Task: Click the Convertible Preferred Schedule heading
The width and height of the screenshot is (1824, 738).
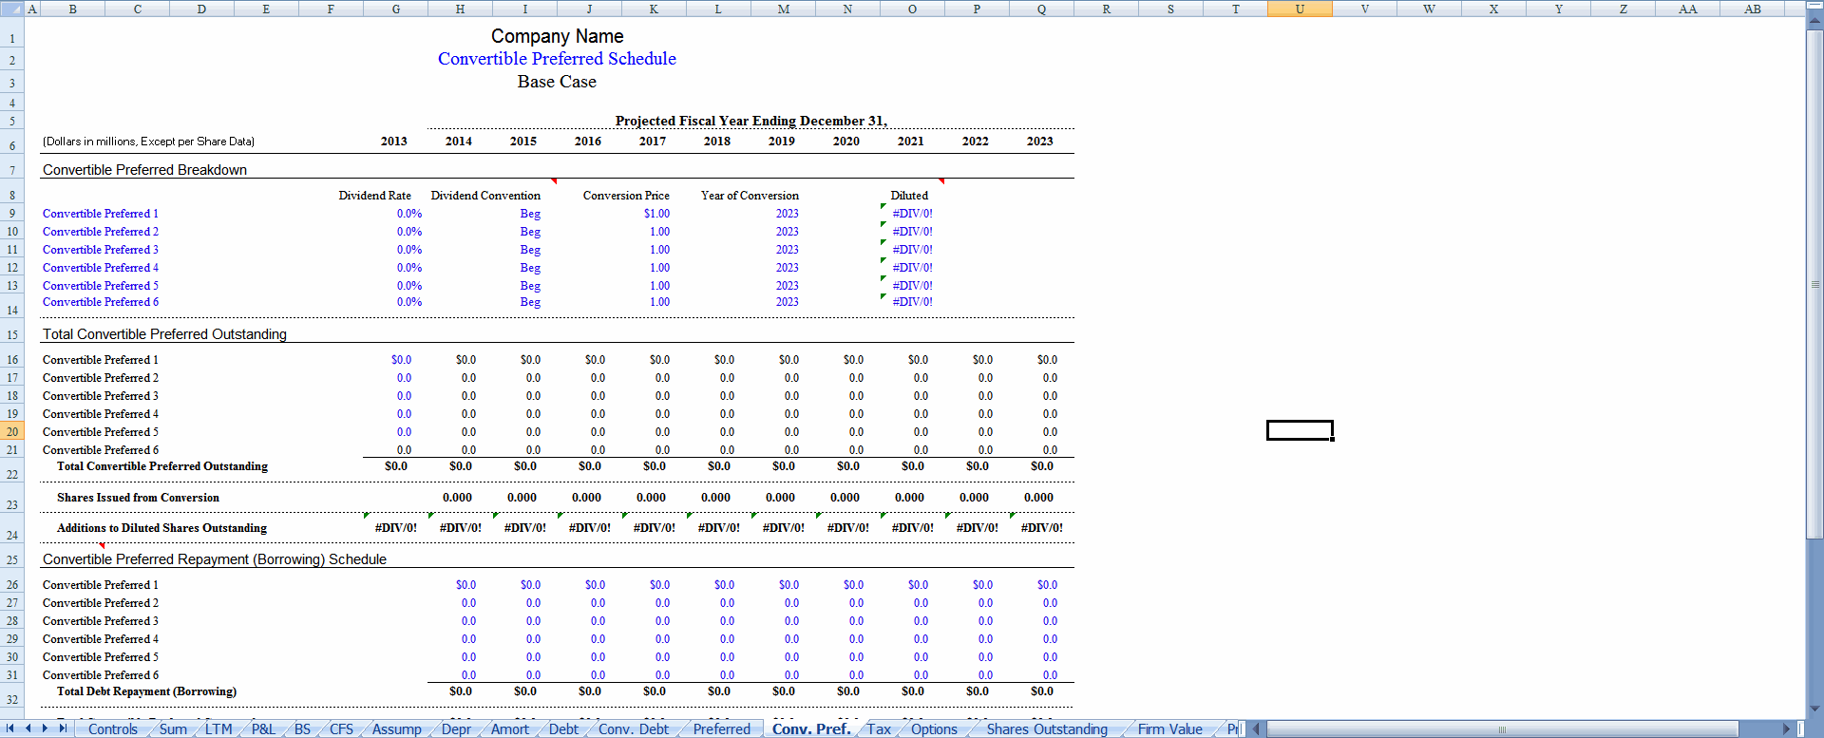Action: click(557, 59)
